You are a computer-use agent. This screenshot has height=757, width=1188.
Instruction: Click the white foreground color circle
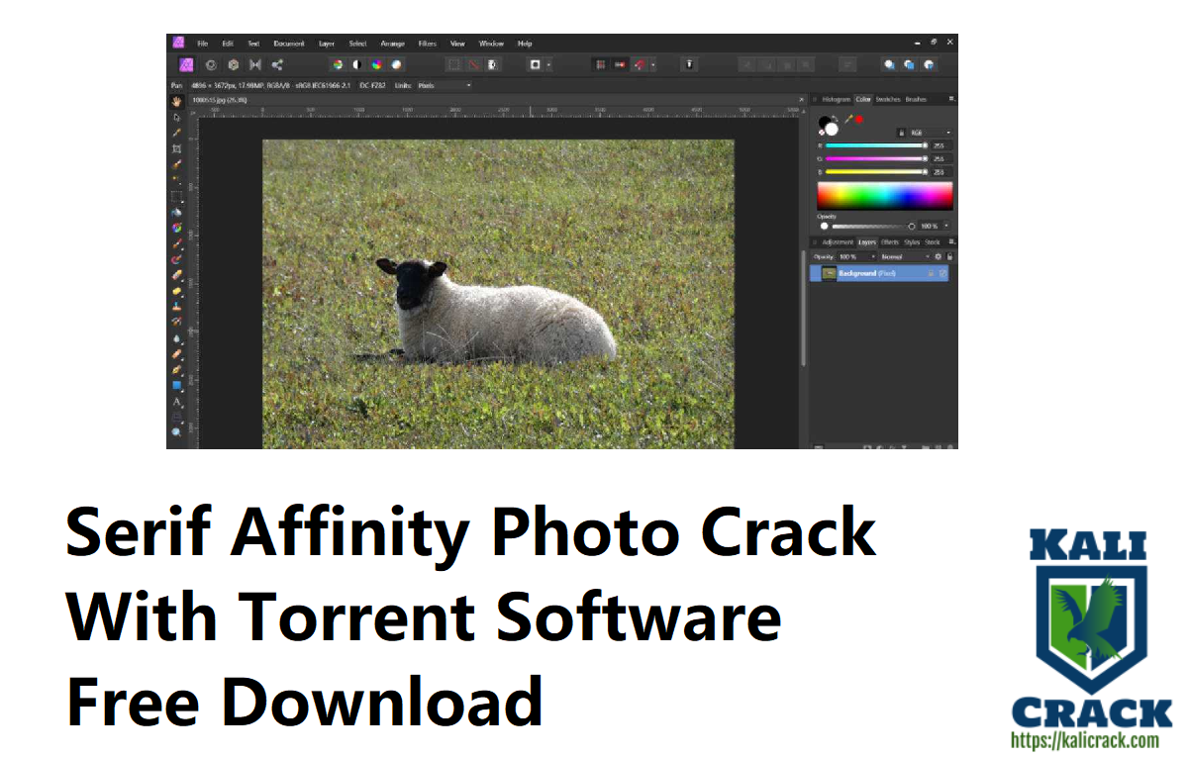coord(832,129)
